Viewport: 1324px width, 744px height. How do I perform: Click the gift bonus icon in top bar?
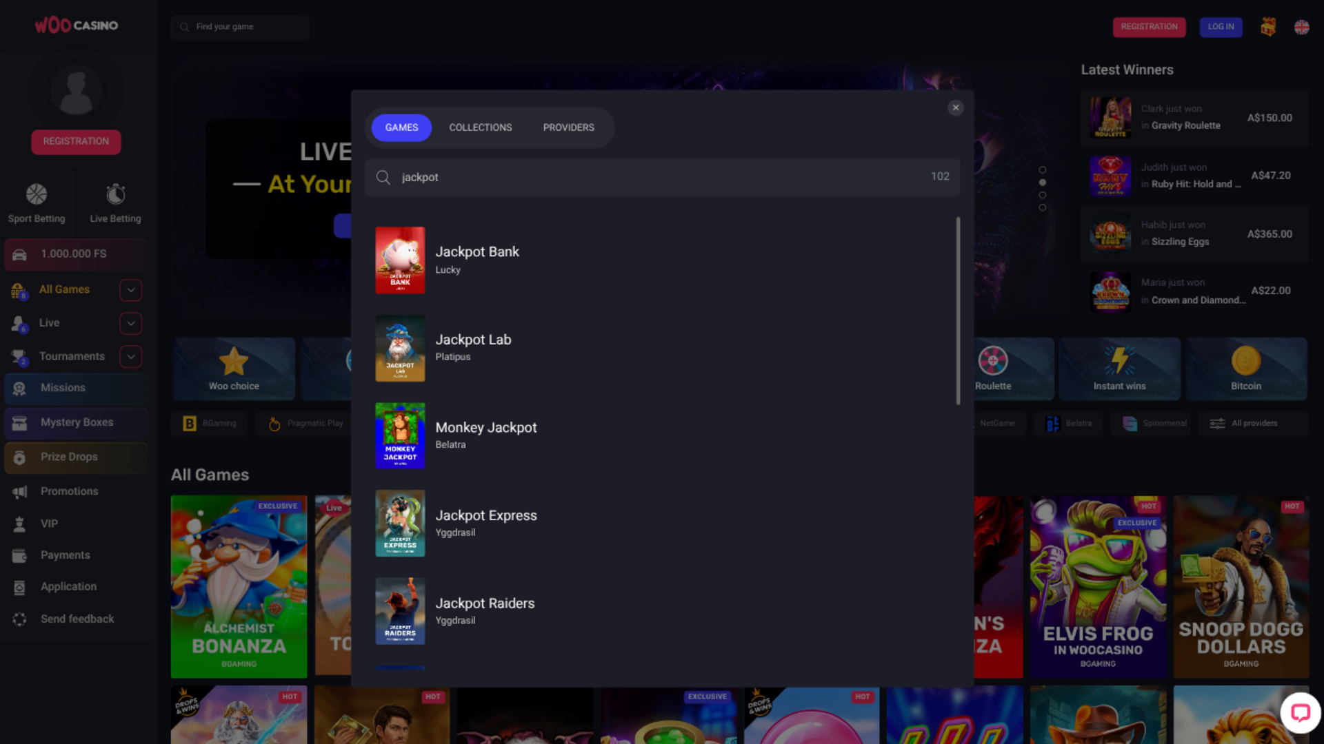[1269, 27]
